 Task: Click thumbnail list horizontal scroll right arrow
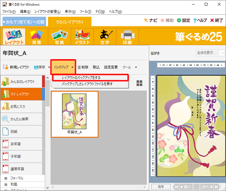point(145,187)
